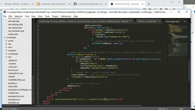Open Tab Size: 4 indentation menu
The image size is (195, 110).
163,109
